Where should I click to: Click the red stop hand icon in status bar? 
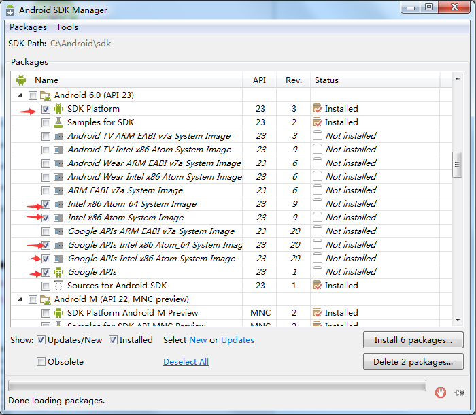[x=441, y=393]
